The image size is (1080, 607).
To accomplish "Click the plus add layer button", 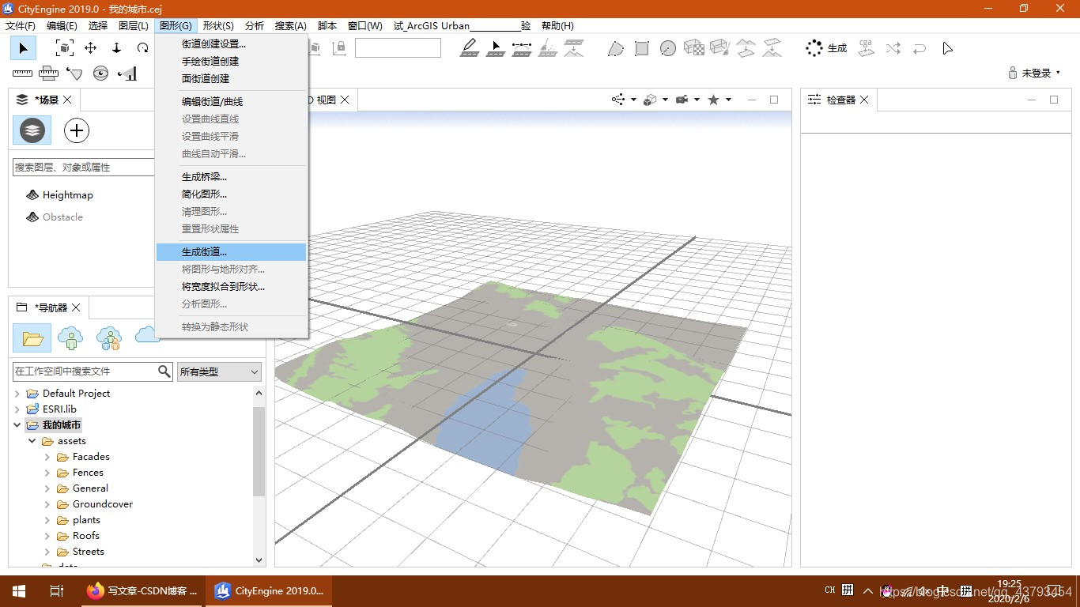I will 77,130.
